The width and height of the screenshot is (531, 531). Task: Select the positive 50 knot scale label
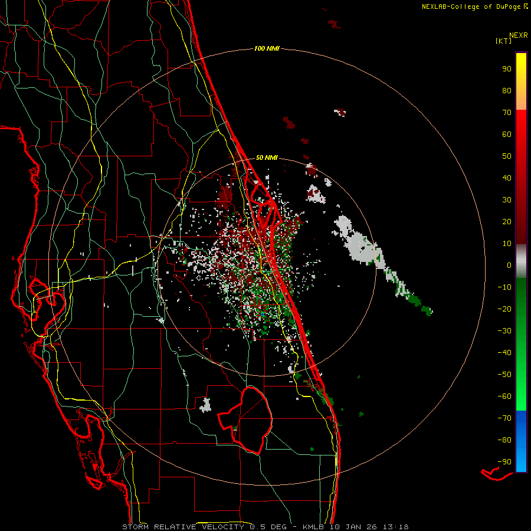[507, 156]
